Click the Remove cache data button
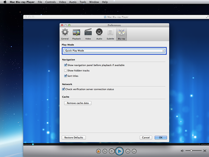The image size is (209, 157). 78,103
